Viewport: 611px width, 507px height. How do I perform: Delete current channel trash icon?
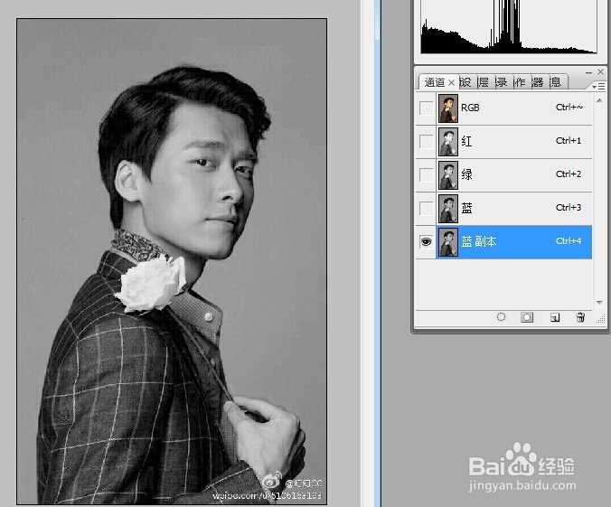click(x=580, y=317)
